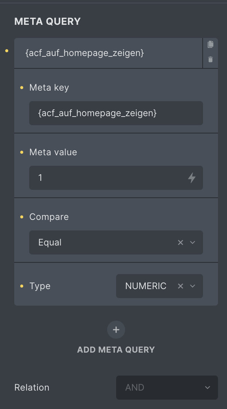Open dynamic data lightning bolt in Meta value
The height and width of the screenshot is (409, 227).
[192, 178]
